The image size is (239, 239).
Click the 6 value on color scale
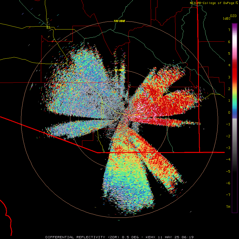click(229, 42)
